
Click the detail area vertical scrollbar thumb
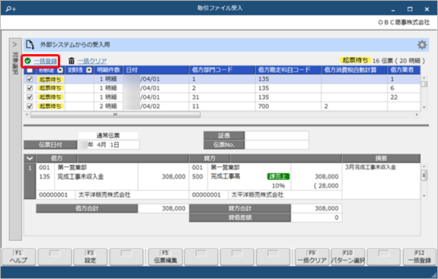point(424,175)
